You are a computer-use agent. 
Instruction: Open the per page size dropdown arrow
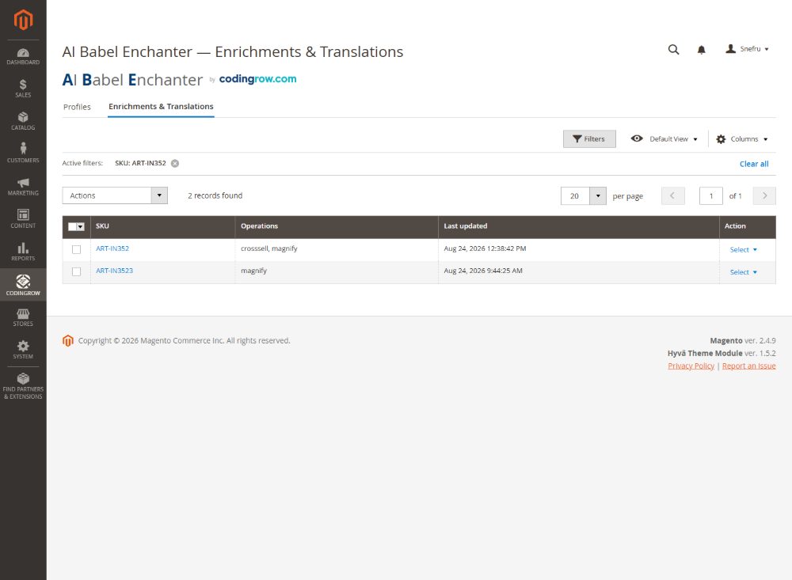coord(598,196)
